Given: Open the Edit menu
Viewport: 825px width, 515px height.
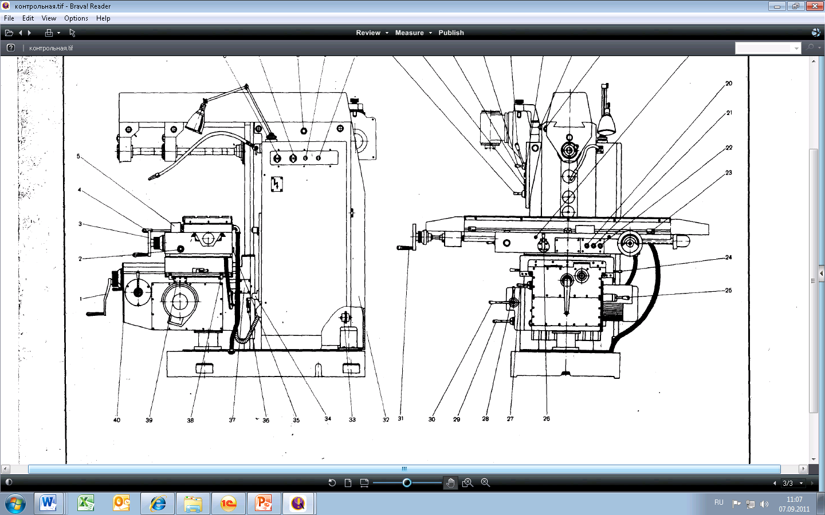Looking at the screenshot, I should point(28,18).
